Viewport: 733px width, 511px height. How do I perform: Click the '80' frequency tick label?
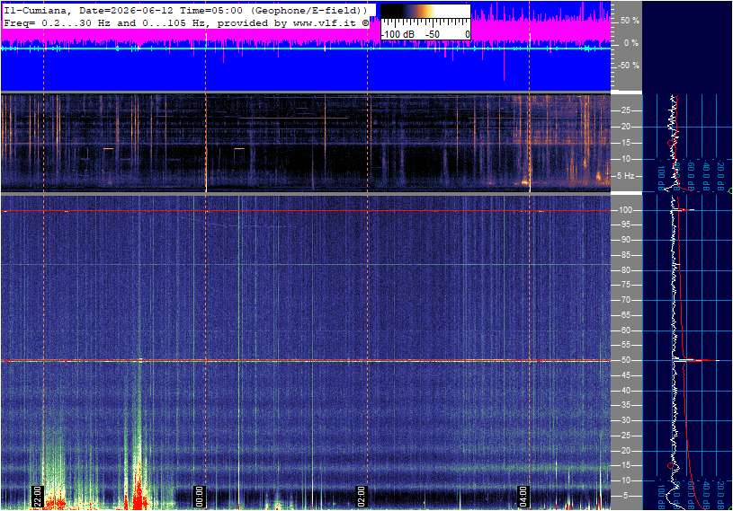(x=625, y=270)
